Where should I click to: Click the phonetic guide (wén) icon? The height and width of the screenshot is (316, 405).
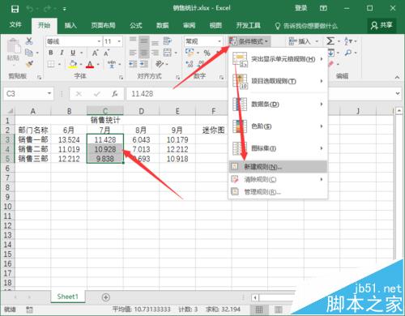112,64
